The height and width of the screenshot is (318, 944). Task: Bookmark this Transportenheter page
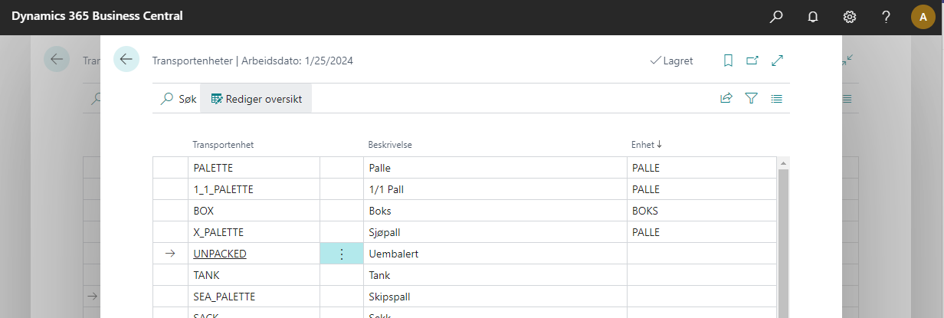728,61
